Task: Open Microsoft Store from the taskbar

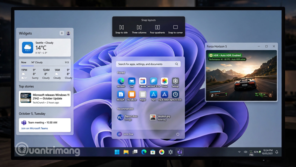Action: [x=153, y=152]
